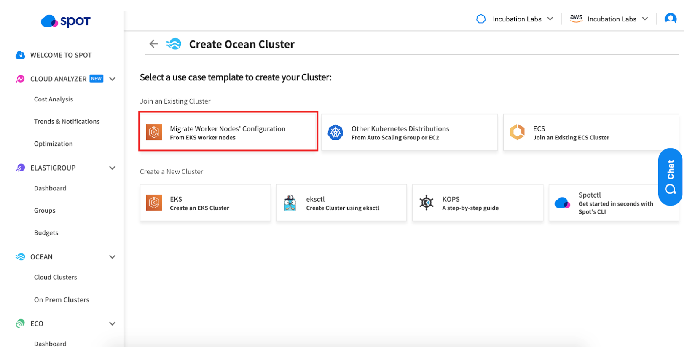Screen dimensions: 687x347
Task: Collapse the Elastigroup sidebar section chevron
Action: pos(113,168)
